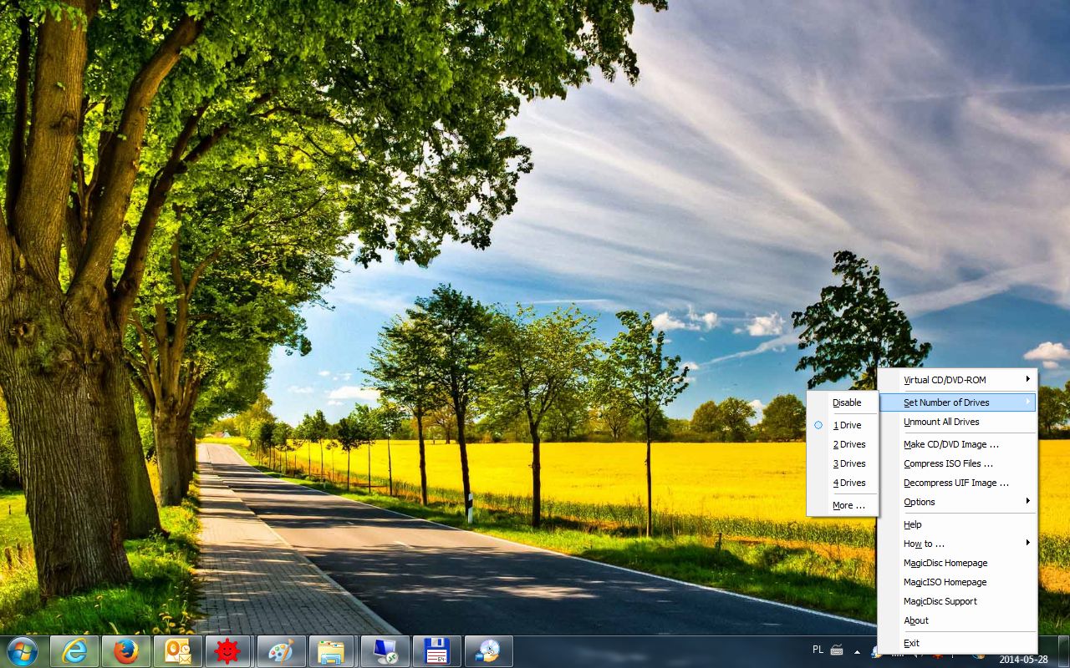Select the 1 Drive option

843,425
